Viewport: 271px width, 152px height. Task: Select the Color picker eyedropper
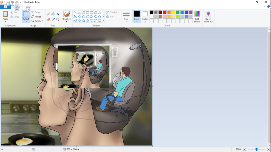tap(53, 19)
